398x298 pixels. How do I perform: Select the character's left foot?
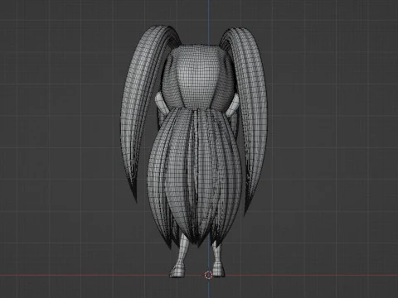[177, 271]
